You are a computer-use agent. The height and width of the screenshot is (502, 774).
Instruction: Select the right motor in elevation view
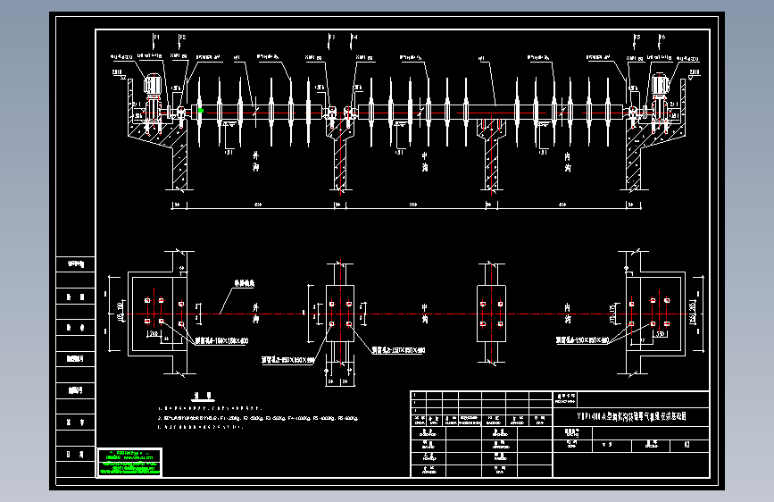pyautogui.click(x=660, y=84)
